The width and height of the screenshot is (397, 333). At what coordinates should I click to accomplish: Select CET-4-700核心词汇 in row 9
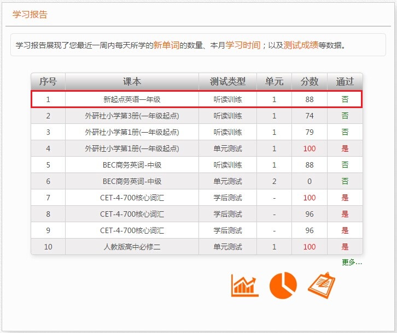point(132,230)
